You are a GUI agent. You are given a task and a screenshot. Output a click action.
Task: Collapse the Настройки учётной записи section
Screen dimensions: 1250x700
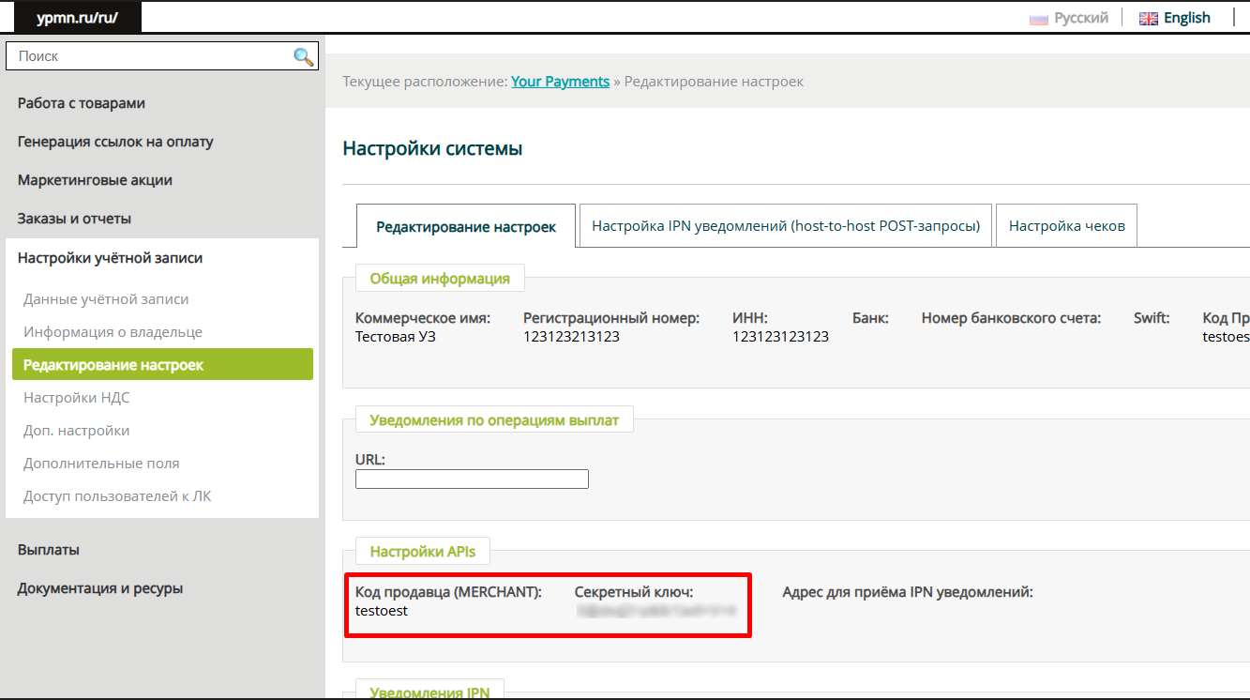110,258
